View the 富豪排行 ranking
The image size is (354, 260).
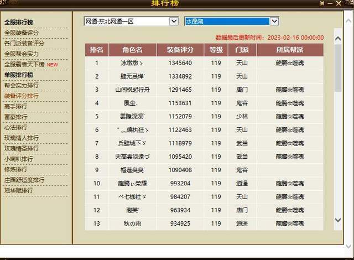(x=15, y=117)
